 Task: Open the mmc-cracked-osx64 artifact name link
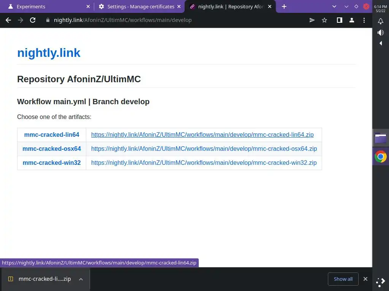tap(52, 149)
